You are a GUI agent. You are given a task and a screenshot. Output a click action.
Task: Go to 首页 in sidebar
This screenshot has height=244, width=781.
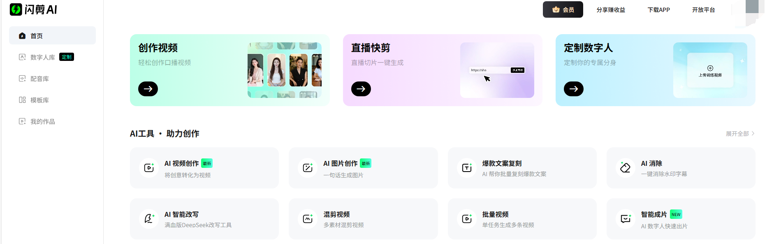point(52,36)
